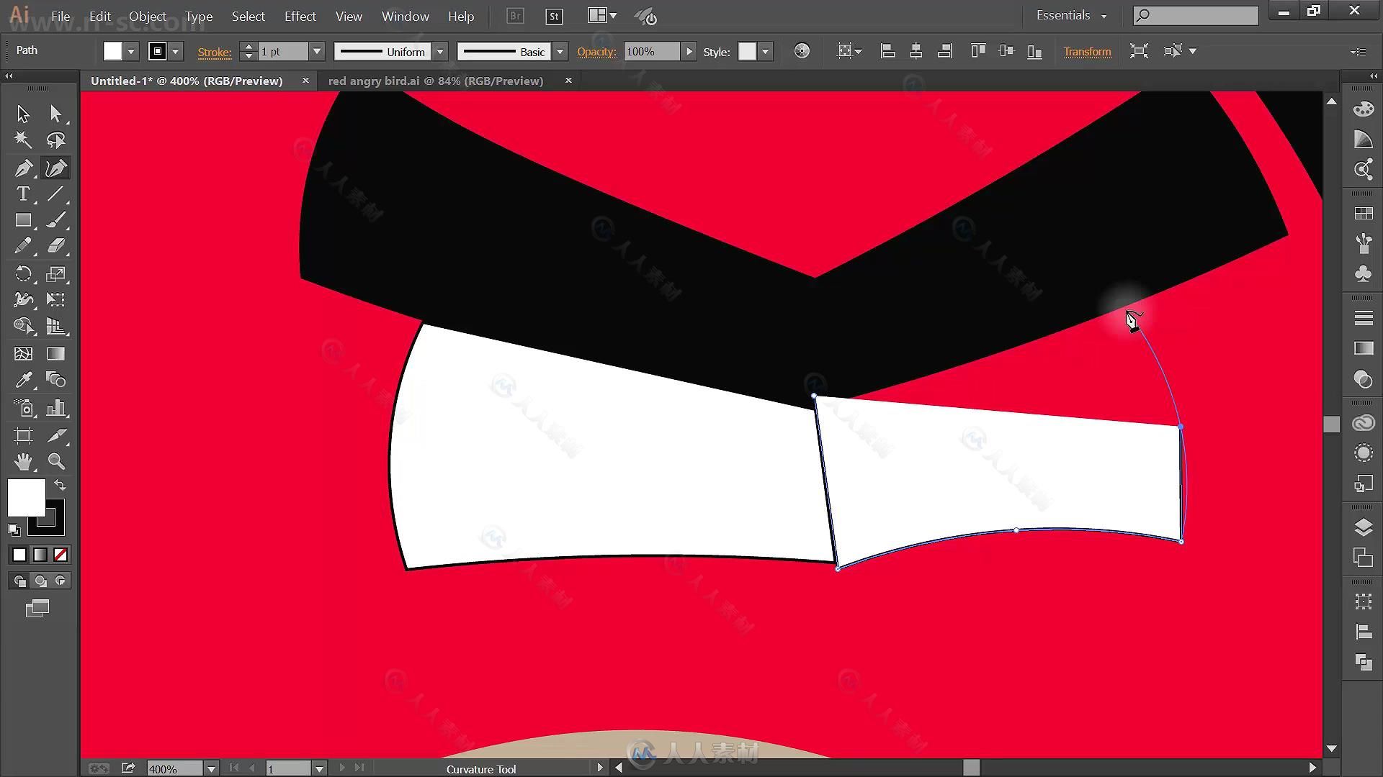Screen dimensions: 1383x777
Task: Select the Magic Wand tool
Action: [x=23, y=140]
